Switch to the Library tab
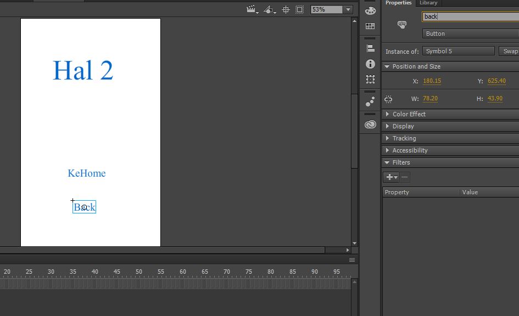This screenshot has width=519, height=316. pyautogui.click(x=428, y=3)
